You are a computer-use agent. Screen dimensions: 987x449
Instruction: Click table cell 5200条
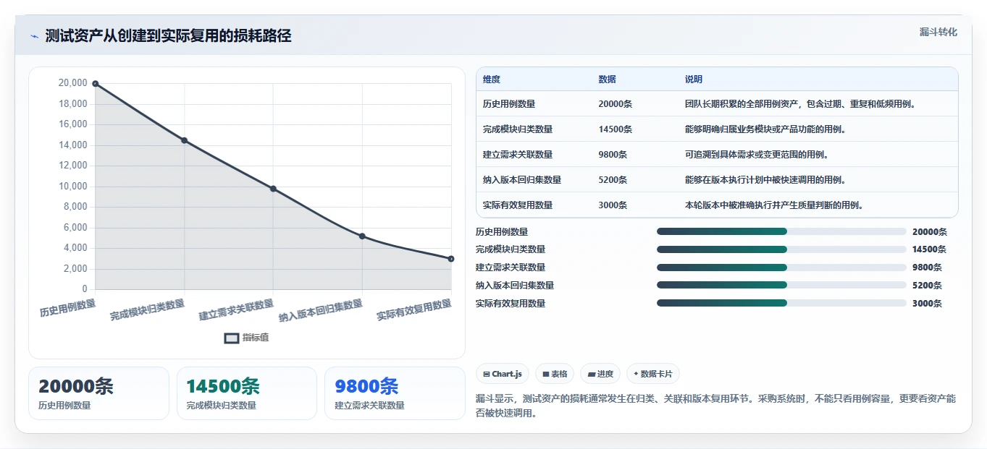[613, 180]
